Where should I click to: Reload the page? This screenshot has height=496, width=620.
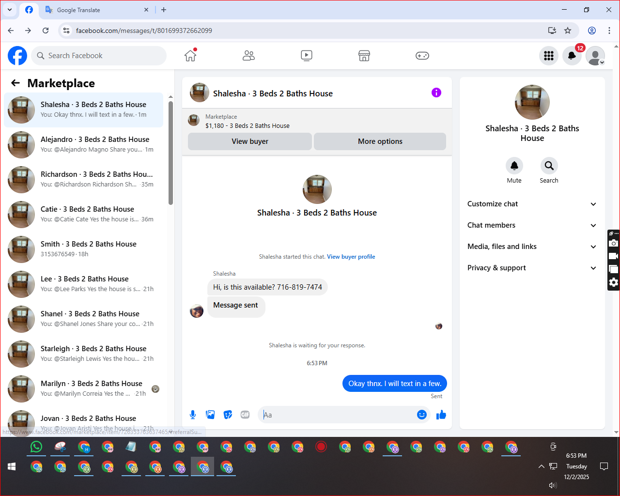46,31
